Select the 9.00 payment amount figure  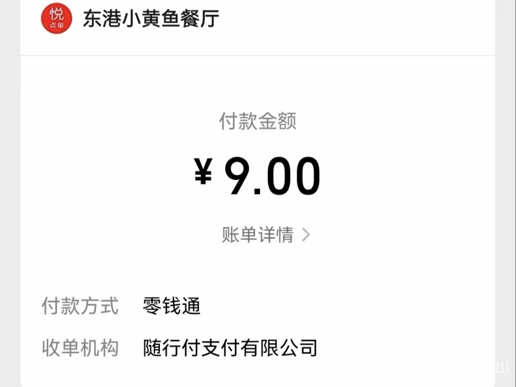[272, 176]
